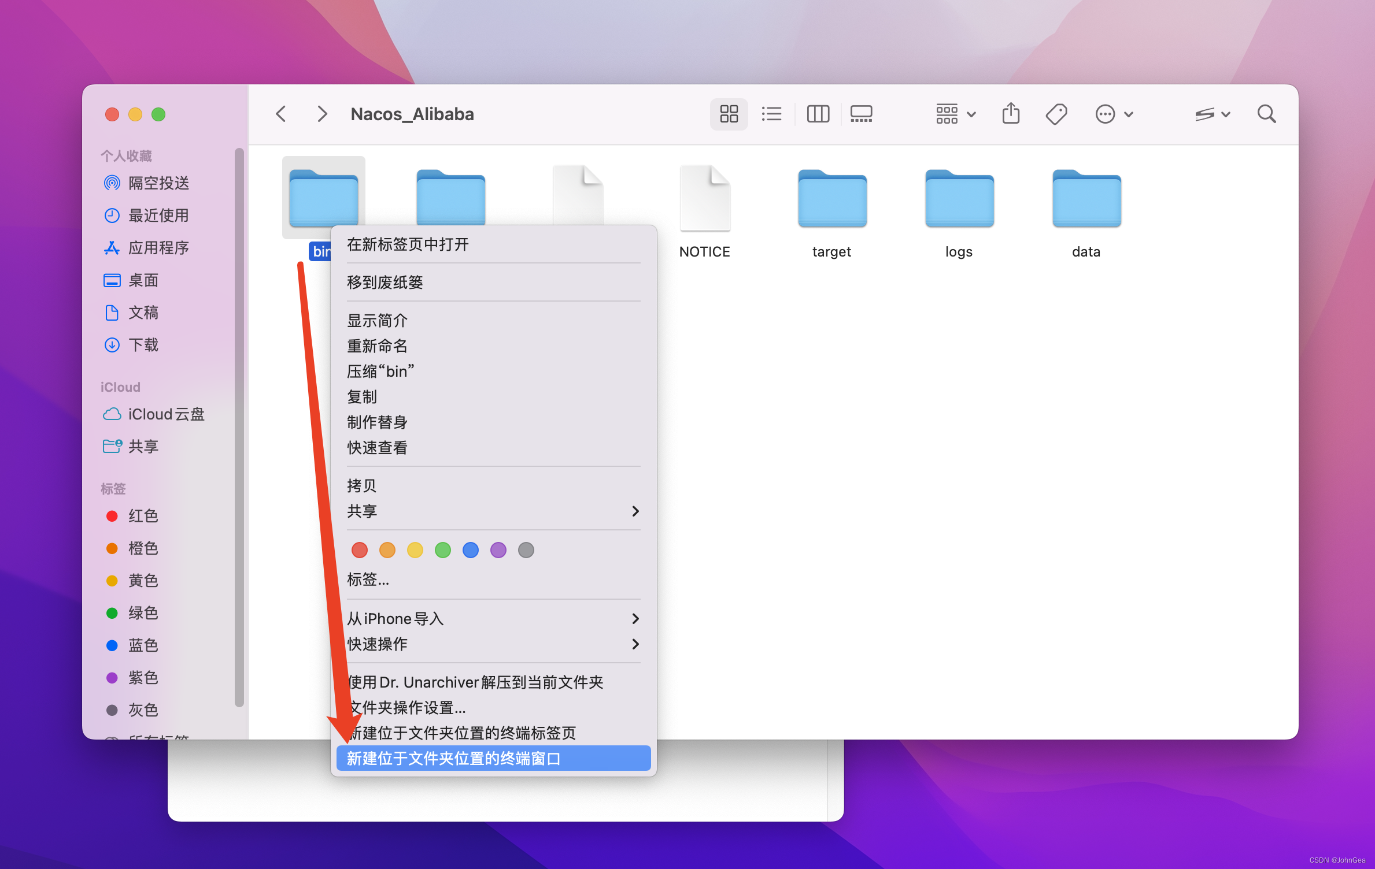Open Finder search magnifier
1375x869 pixels.
pos(1266,114)
